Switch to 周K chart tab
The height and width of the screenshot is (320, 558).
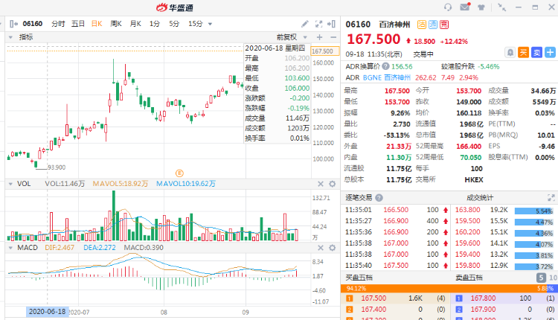click(x=116, y=24)
